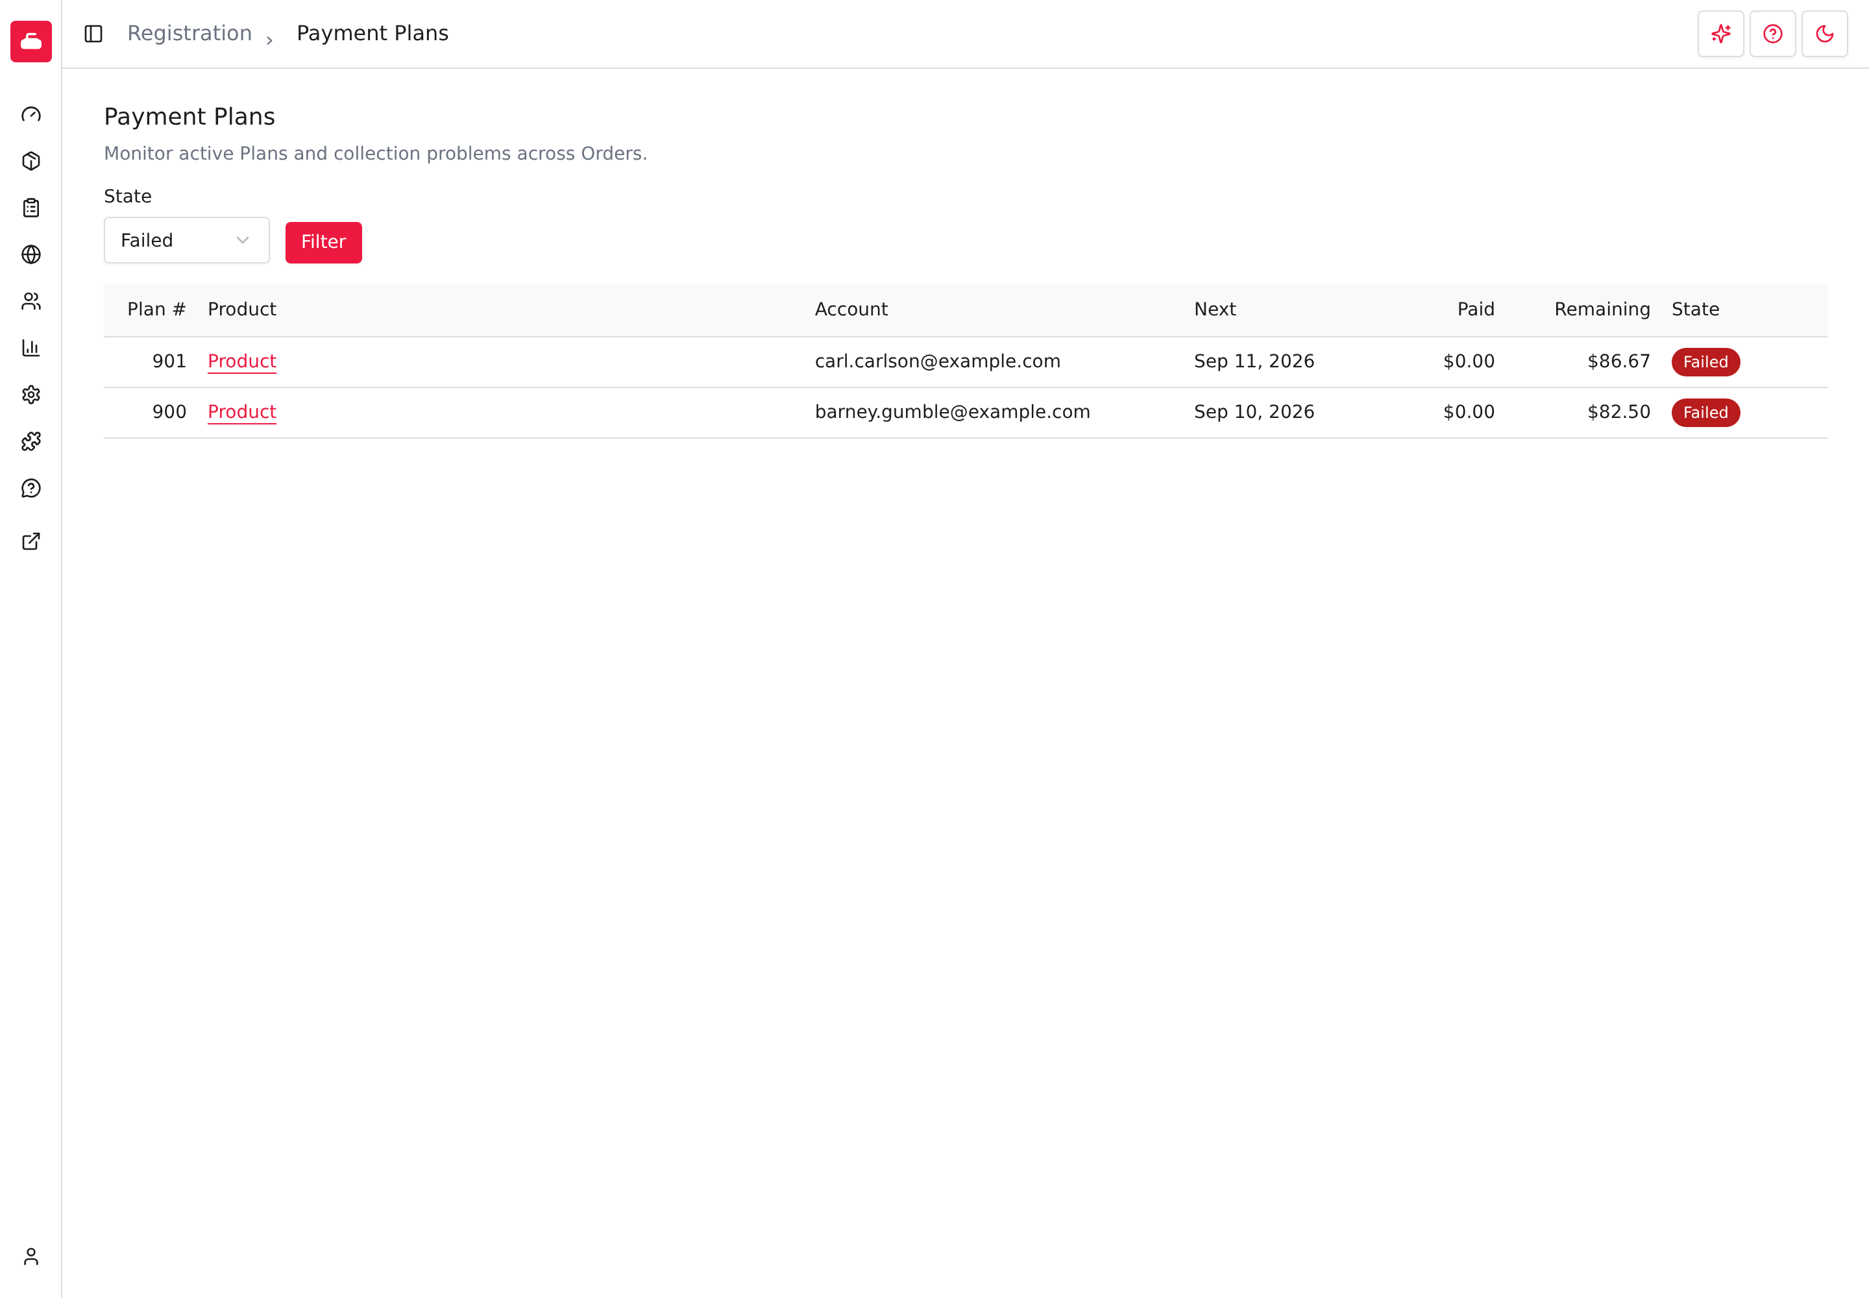1869x1298 pixels.
Task: Click the $86.67 remaining amount
Action: click(x=1619, y=361)
